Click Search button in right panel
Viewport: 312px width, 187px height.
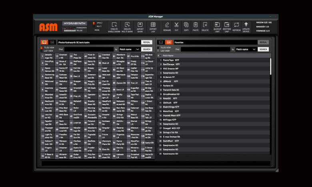point(263,49)
